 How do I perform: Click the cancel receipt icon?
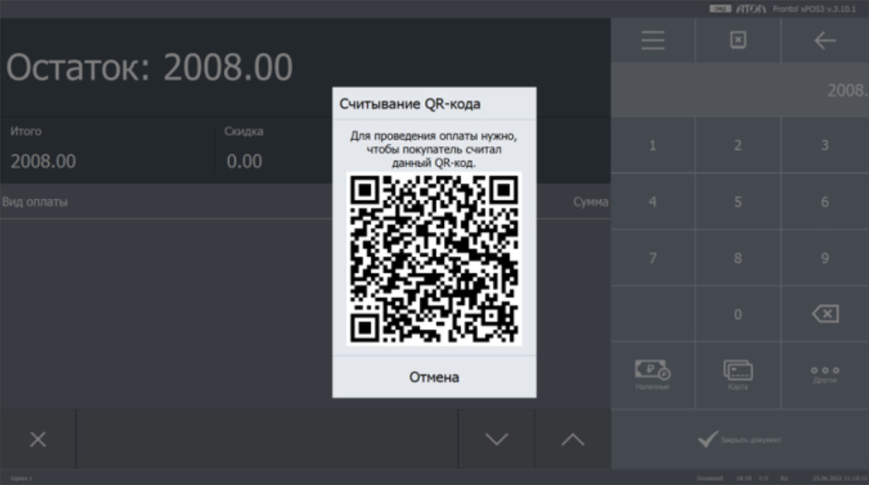click(737, 41)
